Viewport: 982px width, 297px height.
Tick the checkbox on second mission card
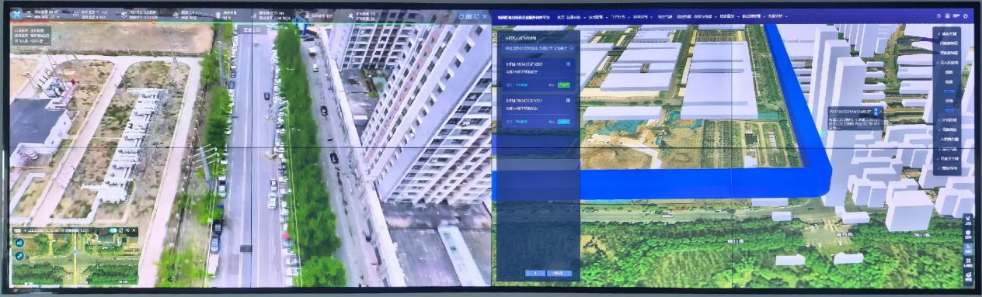tap(568, 100)
